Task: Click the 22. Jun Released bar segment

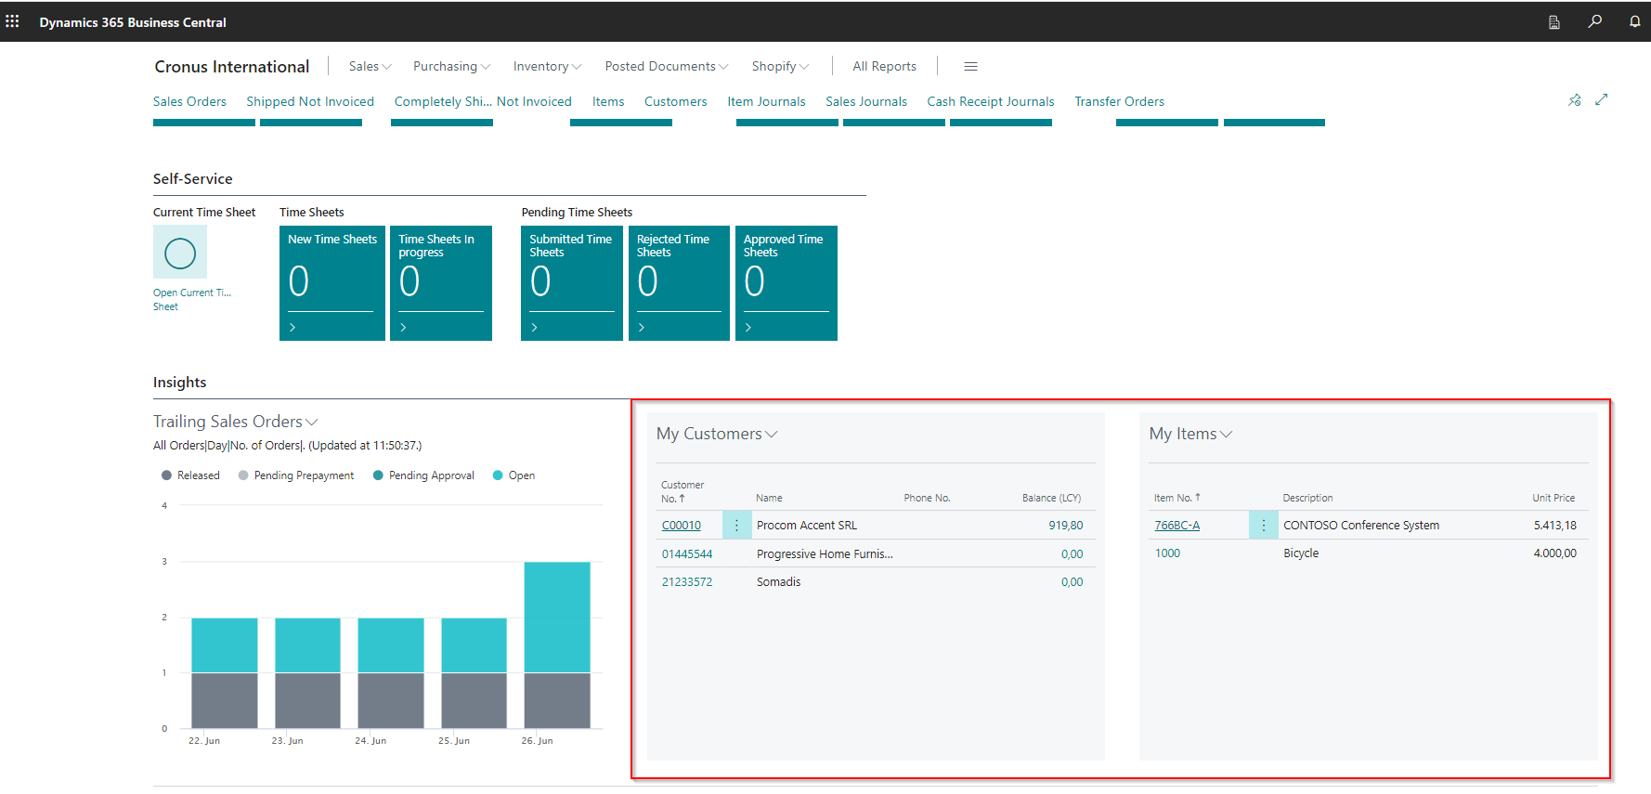Action: (x=225, y=700)
